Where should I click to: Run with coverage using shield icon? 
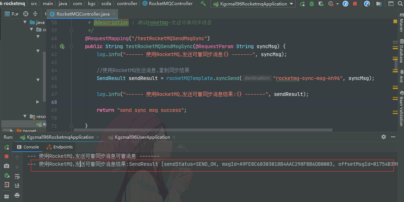[x=321, y=4]
